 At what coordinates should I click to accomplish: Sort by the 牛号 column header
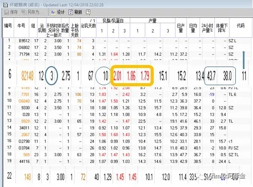(21, 26)
